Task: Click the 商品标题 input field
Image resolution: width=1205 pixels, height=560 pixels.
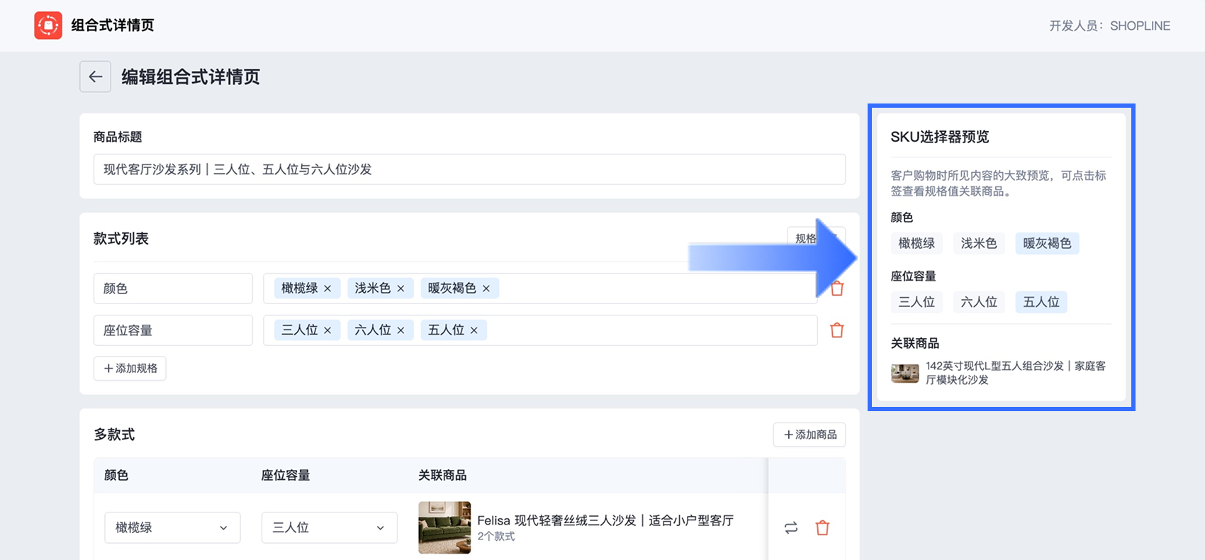Action: [x=469, y=169]
